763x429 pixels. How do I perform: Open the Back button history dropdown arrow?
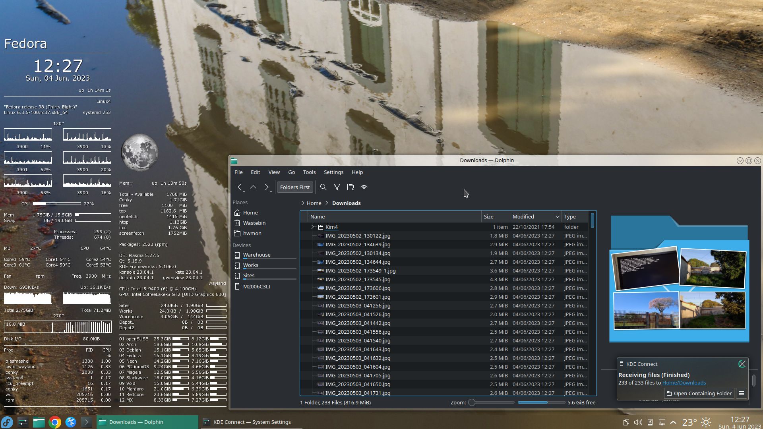[x=244, y=191]
